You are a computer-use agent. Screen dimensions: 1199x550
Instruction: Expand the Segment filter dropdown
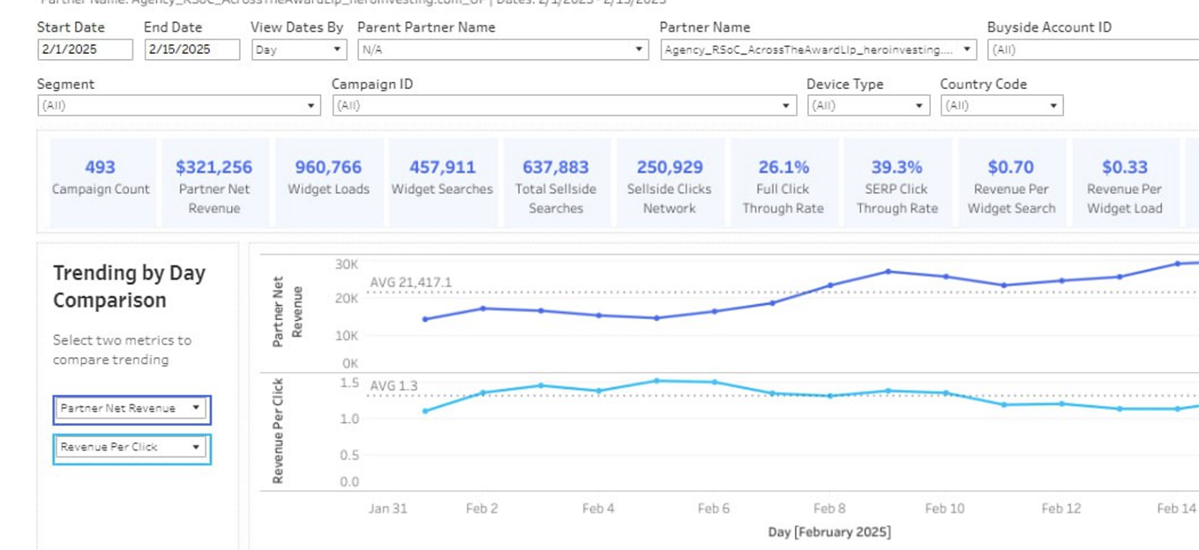[x=178, y=106]
